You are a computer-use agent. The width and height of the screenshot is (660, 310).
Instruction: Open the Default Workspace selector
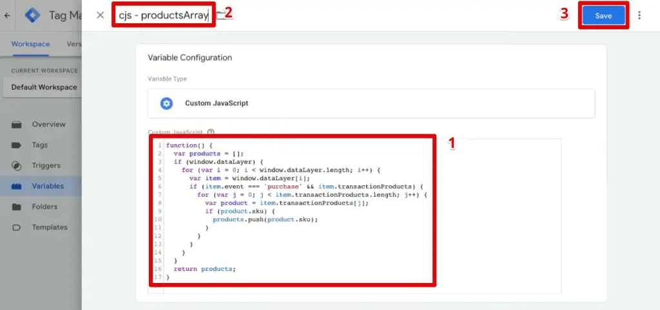point(42,87)
